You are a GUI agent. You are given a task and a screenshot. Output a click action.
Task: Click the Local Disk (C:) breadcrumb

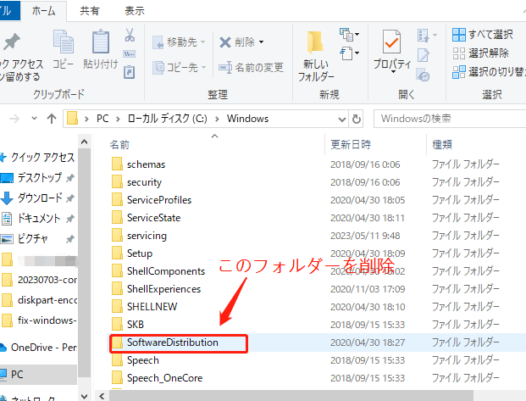coord(168,119)
